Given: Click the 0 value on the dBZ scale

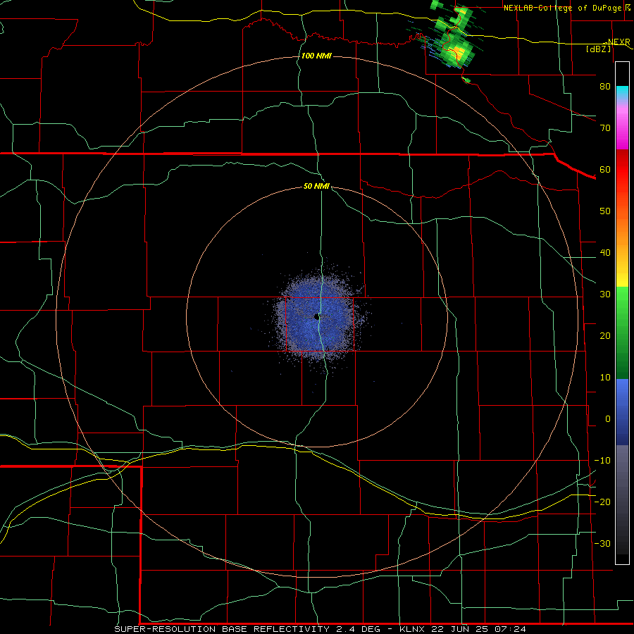Looking at the screenshot, I should (x=608, y=419).
